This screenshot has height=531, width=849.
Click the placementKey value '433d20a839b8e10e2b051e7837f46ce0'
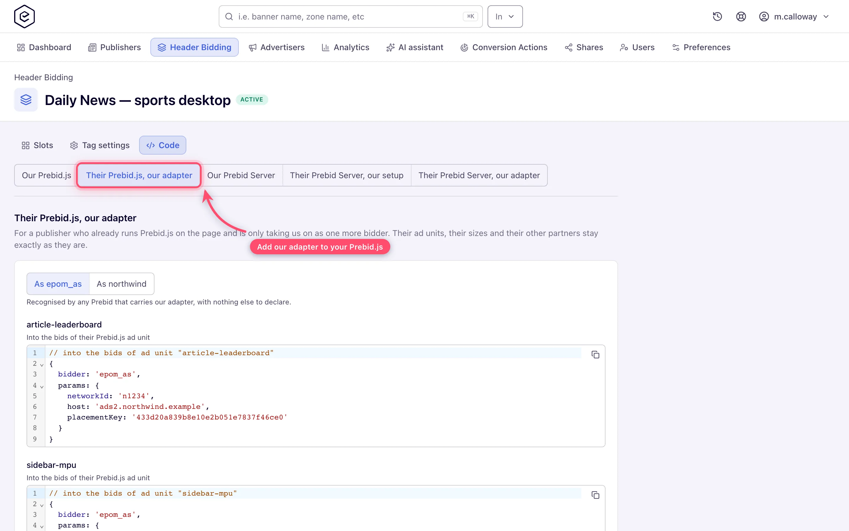click(209, 417)
